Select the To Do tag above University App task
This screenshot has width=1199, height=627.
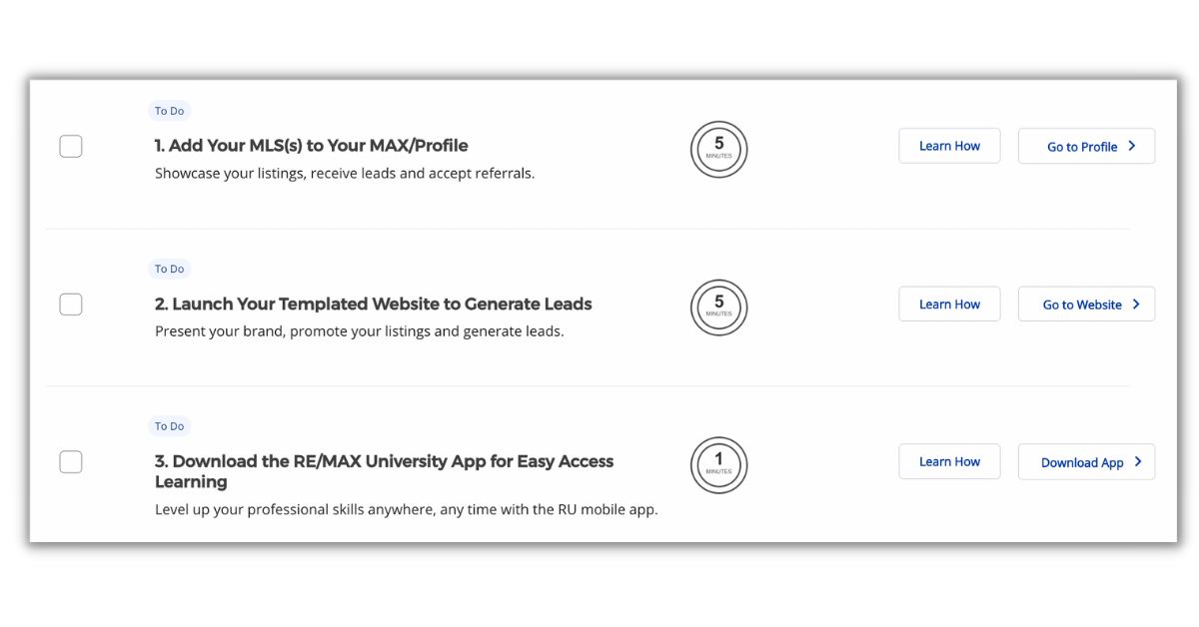coord(169,426)
